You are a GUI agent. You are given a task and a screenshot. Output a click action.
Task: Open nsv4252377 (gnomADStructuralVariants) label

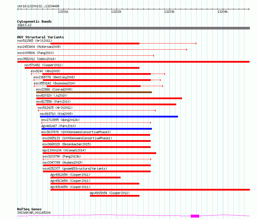point(75,169)
